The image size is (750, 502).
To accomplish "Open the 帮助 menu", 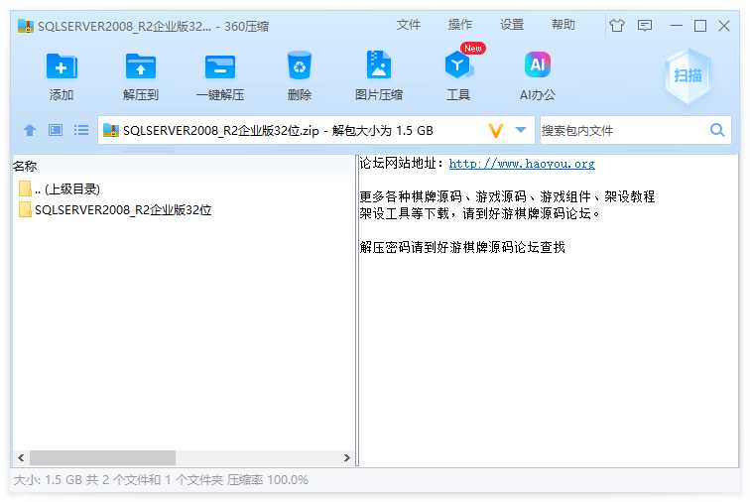I will point(563,25).
